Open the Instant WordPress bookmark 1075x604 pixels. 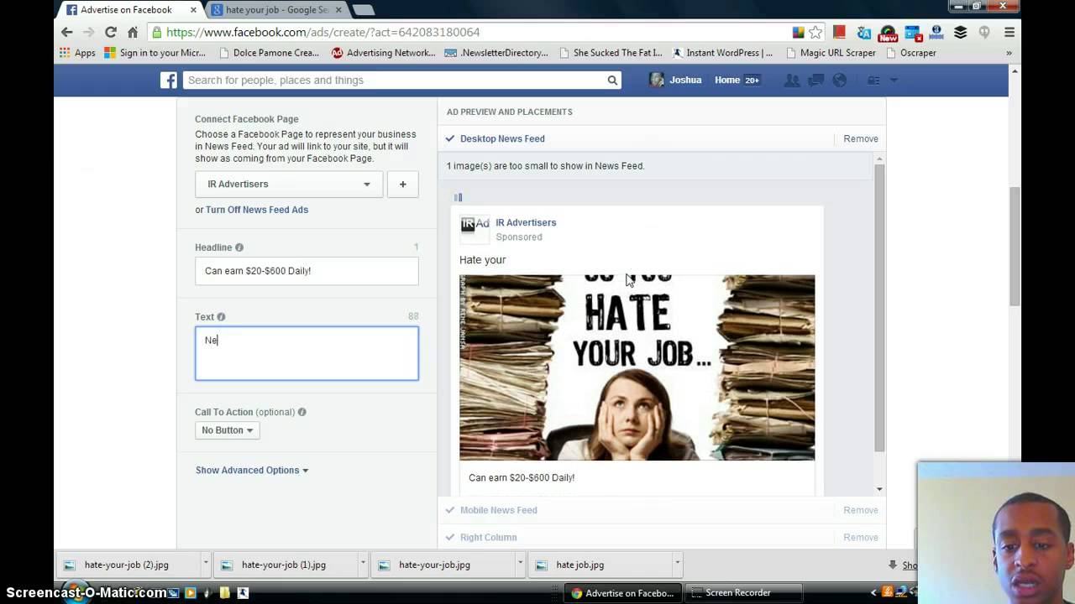[x=722, y=52]
